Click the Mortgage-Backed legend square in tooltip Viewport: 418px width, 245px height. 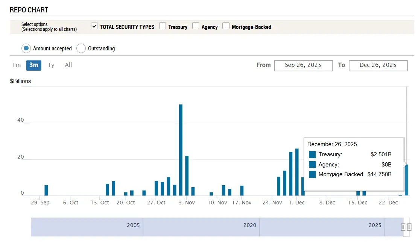(x=312, y=174)
